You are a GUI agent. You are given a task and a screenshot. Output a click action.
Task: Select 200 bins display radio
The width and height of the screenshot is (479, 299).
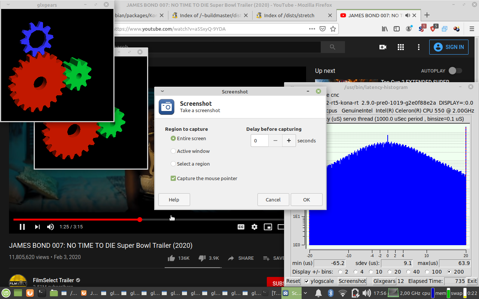click(449, 272)
